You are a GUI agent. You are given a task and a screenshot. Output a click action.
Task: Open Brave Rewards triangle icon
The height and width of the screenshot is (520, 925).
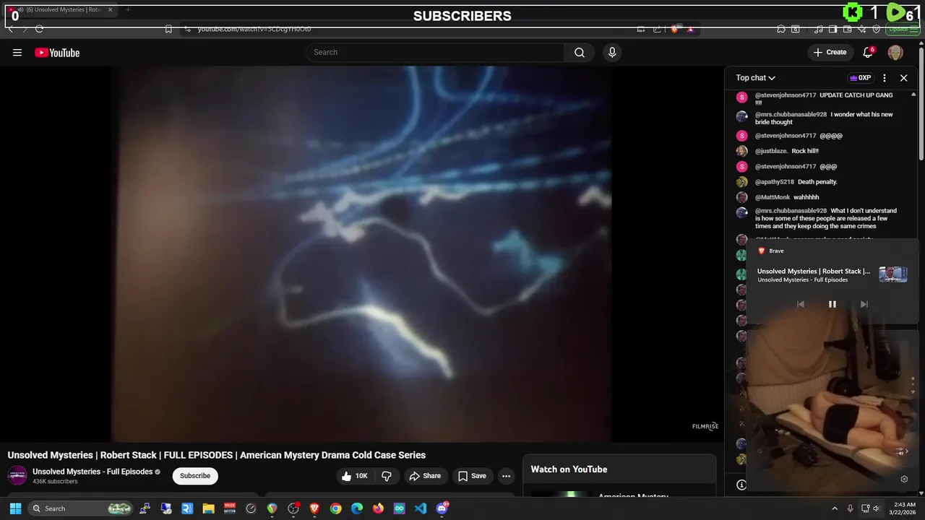(690, 29)
